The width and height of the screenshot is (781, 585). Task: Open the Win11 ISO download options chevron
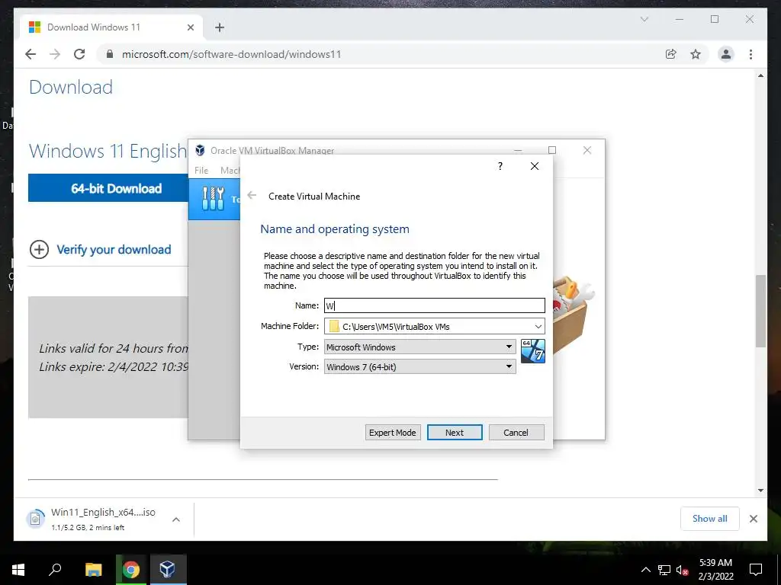click(176, 519)
